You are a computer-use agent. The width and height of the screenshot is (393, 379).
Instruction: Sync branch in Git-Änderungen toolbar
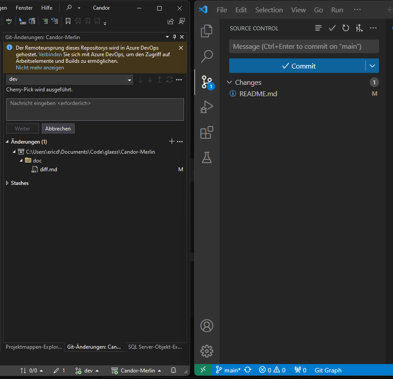coord(169,80)
